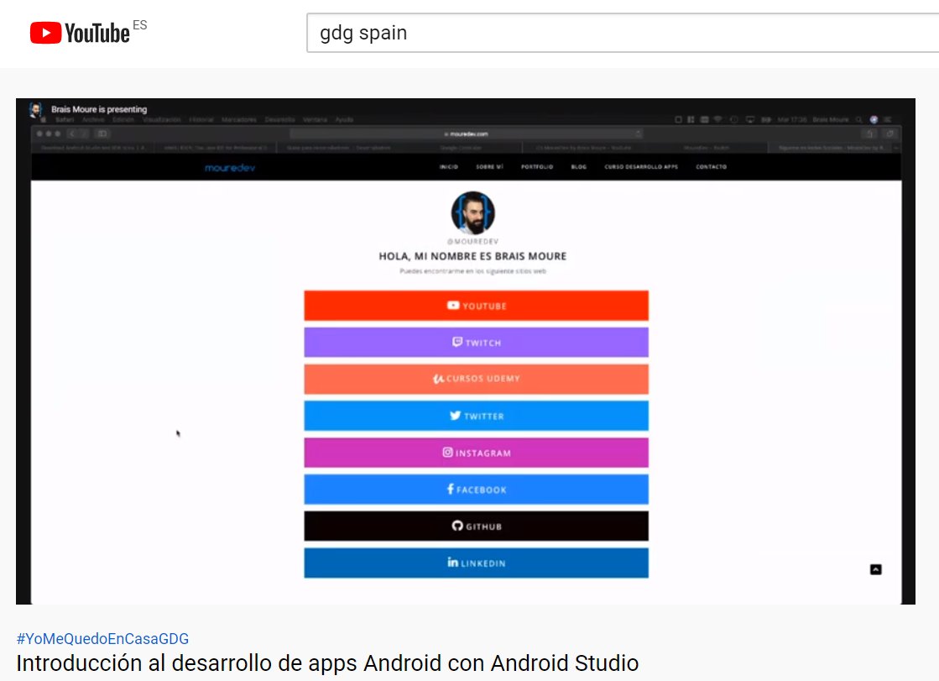Screen dimensions: 939x681
Task: Click the Twitch icon on purple button
Action: [457, 342]
